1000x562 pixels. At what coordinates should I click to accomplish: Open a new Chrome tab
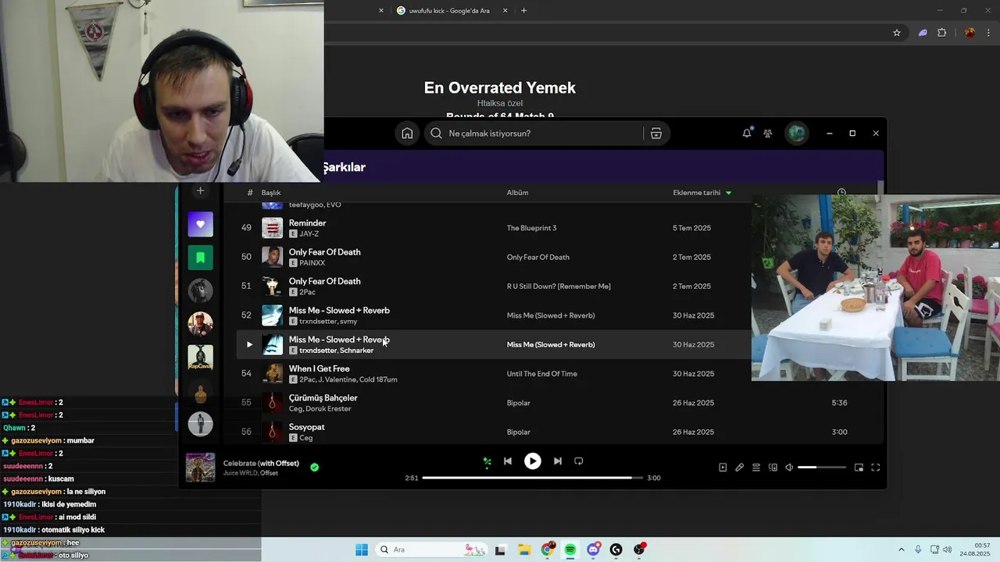coord(523,11)
